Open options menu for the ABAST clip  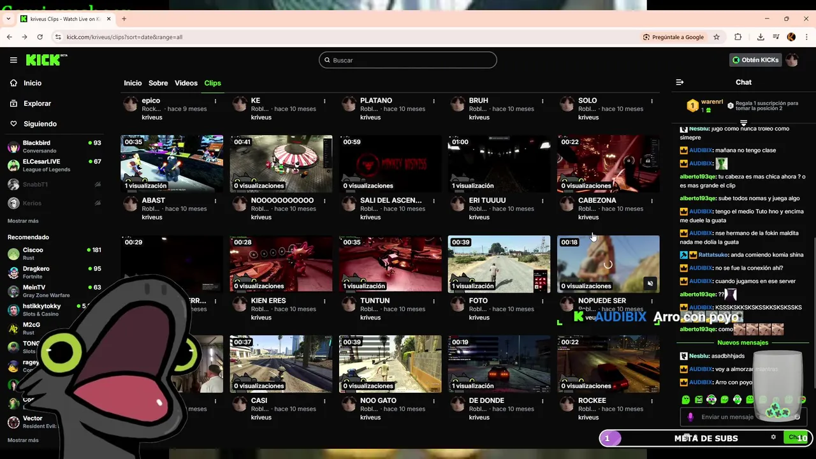[215, 201]
